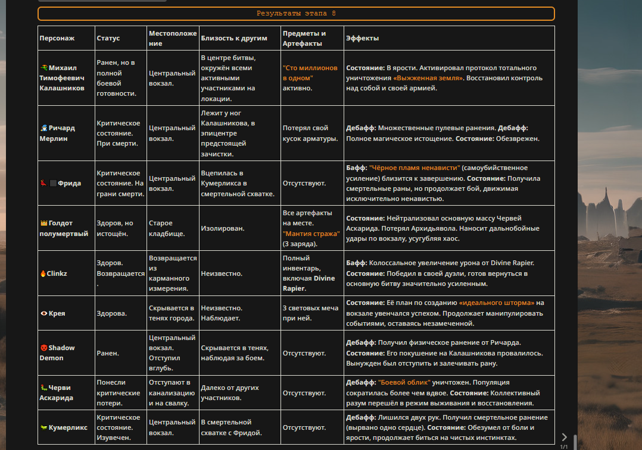Viewport: 642px width, 450px height.
Task: Click orange text "Боевой облик"
Action: click(x=404, y=383)
